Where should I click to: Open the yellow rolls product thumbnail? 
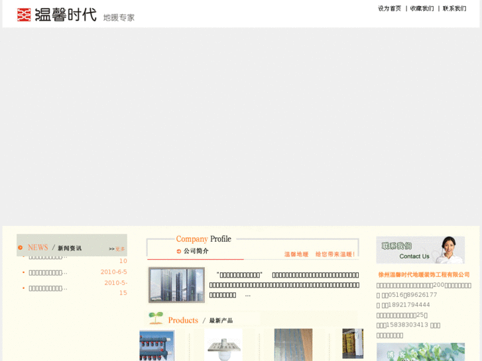353,344
